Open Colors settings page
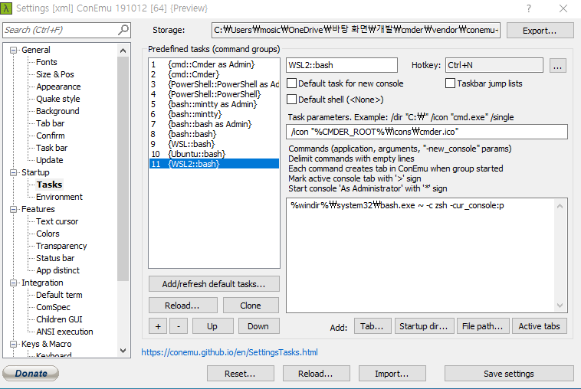581x389 pixels. click(48, 234)
